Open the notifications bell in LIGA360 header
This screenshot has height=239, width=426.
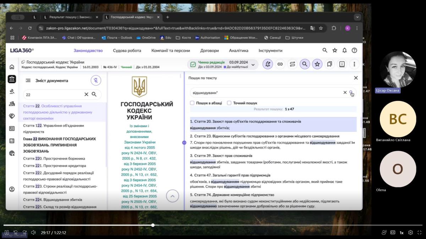tap(344, 51)
